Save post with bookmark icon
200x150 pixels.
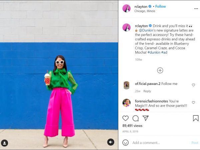coord(196,118)
